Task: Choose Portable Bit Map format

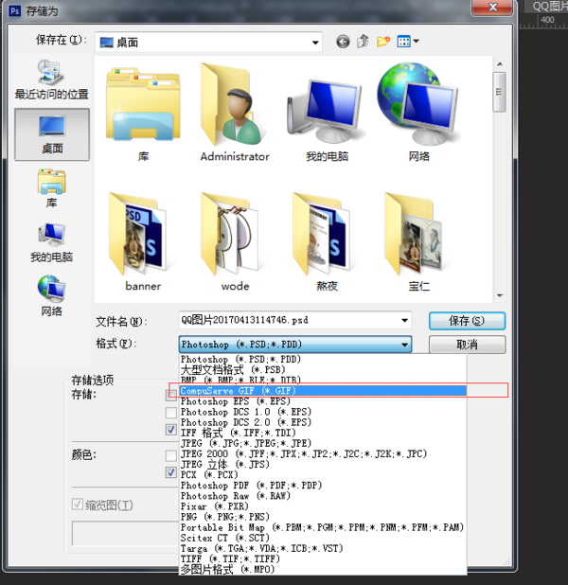Action: point(323,527)
